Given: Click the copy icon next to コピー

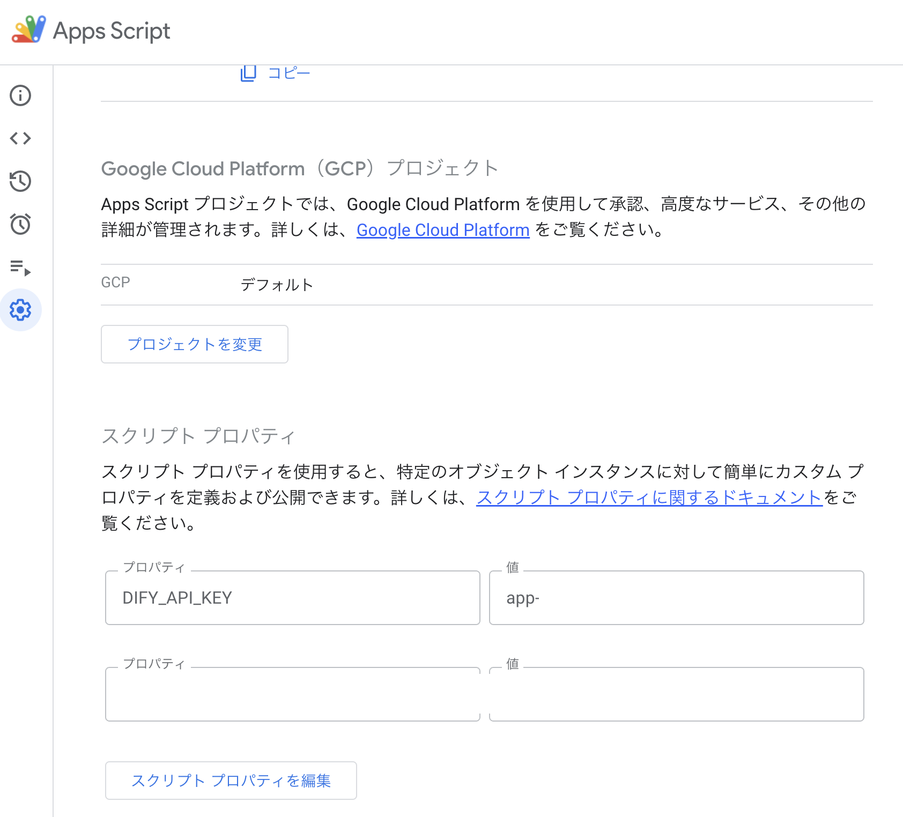Looking at the screenshot, I should click(x=247, y=72).
